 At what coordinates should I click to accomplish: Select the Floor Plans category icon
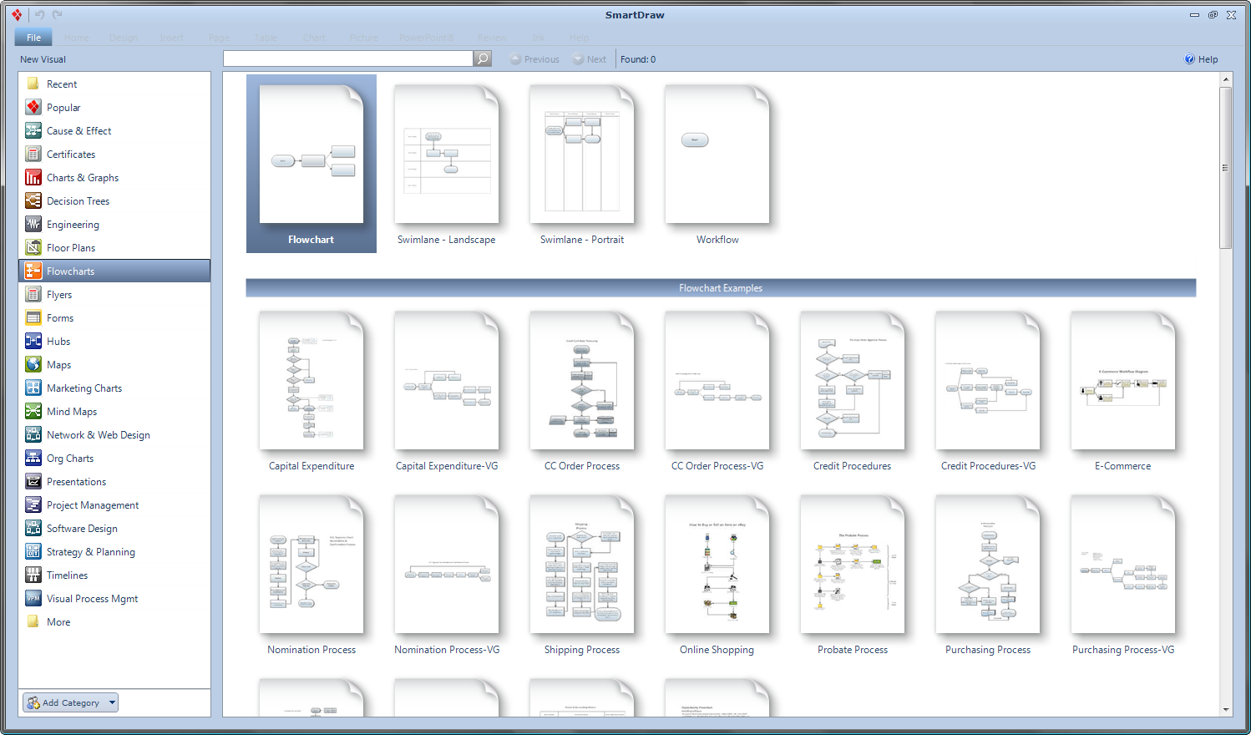33,247
